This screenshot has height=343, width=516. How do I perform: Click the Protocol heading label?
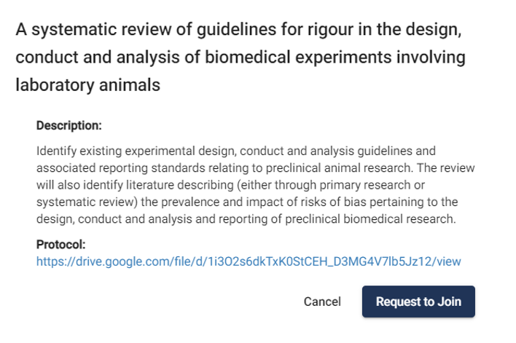click(61, 245)
